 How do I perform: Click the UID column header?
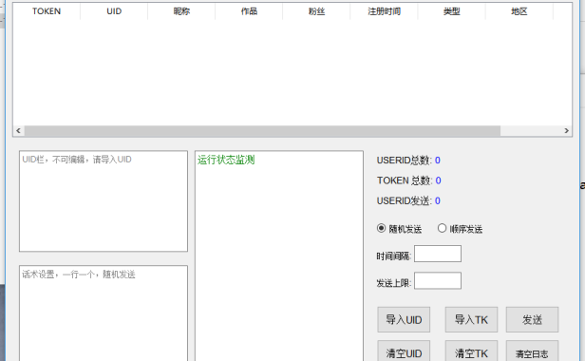click(114, 11)
